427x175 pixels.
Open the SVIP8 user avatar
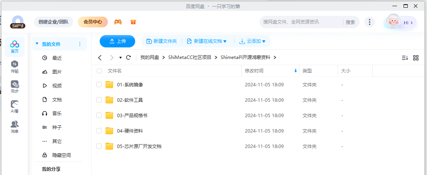tap(18, 22)
